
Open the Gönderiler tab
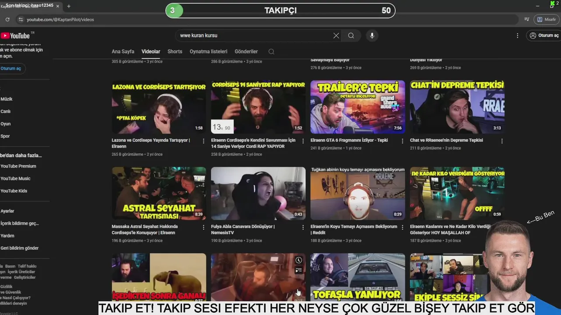tap(246, 52)
